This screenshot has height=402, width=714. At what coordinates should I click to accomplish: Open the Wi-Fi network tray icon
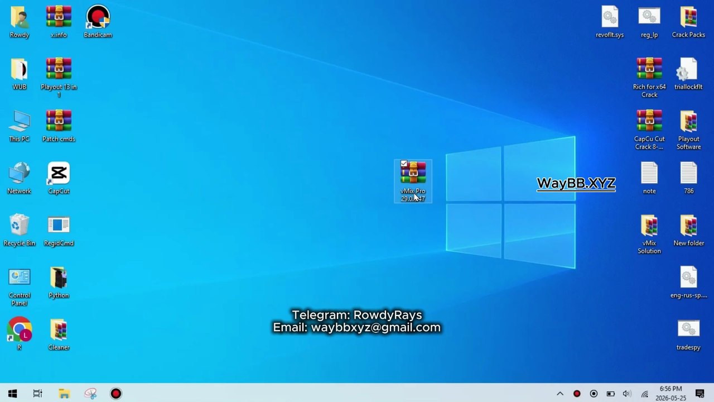644,394
